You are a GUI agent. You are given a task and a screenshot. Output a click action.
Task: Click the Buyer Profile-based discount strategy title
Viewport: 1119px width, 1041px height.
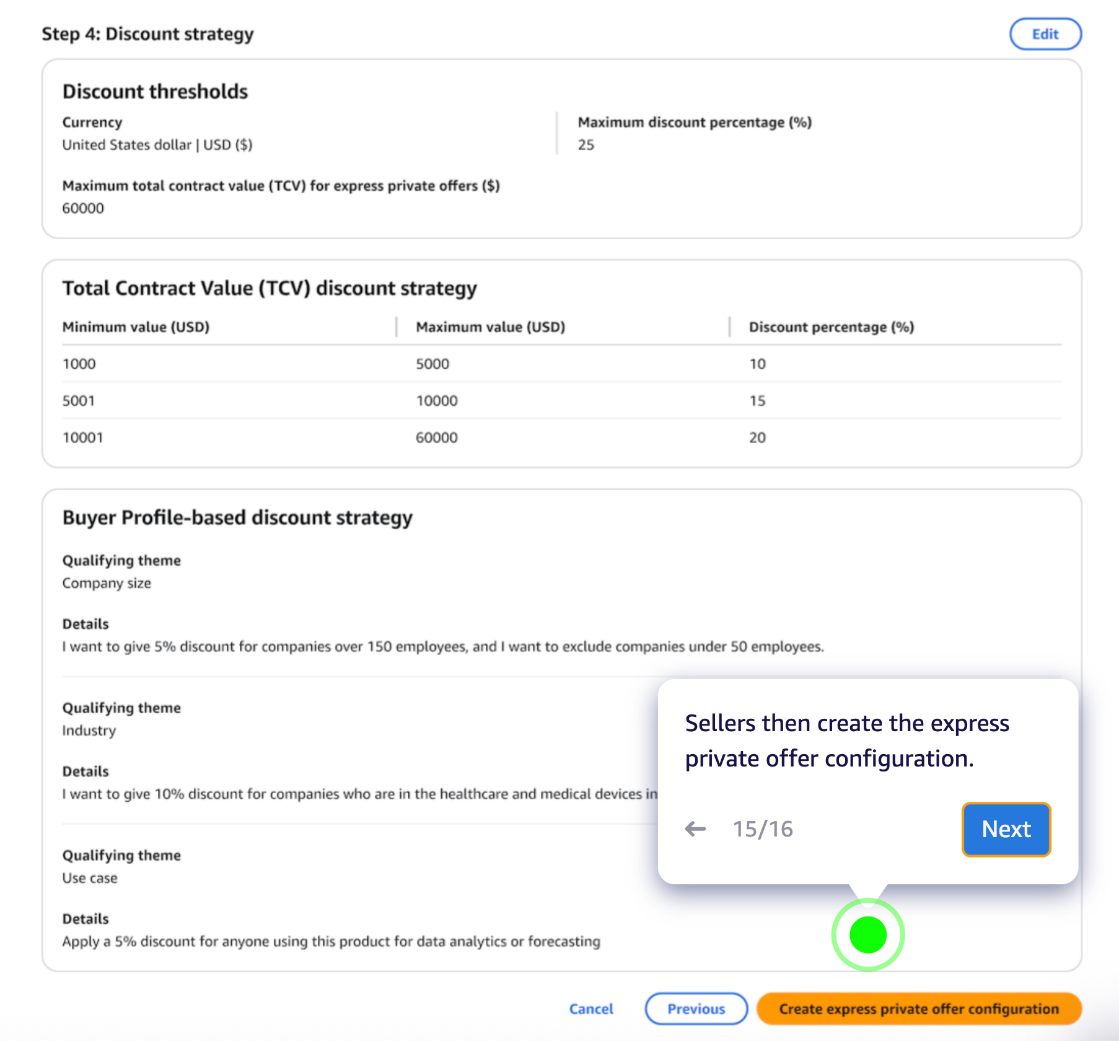click(x=237, y=517)
